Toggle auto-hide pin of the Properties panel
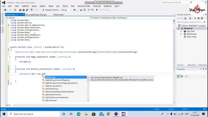The image size is (208, 117). click(x=203, y=69)
